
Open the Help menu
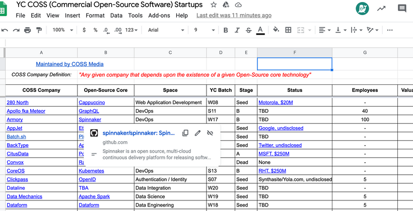coord(182,16)
